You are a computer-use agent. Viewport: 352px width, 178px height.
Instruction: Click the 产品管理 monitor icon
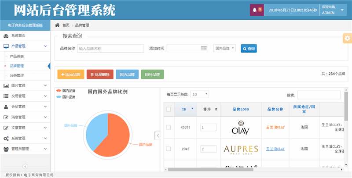pyautogui.click(x=6, y=46)
